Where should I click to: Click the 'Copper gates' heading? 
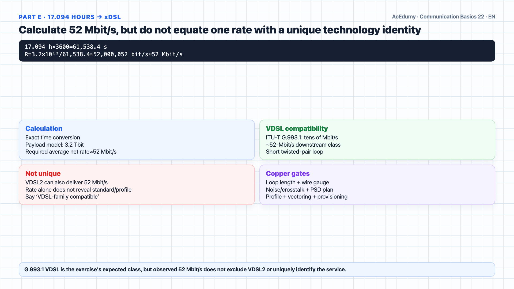click(288, 173)
